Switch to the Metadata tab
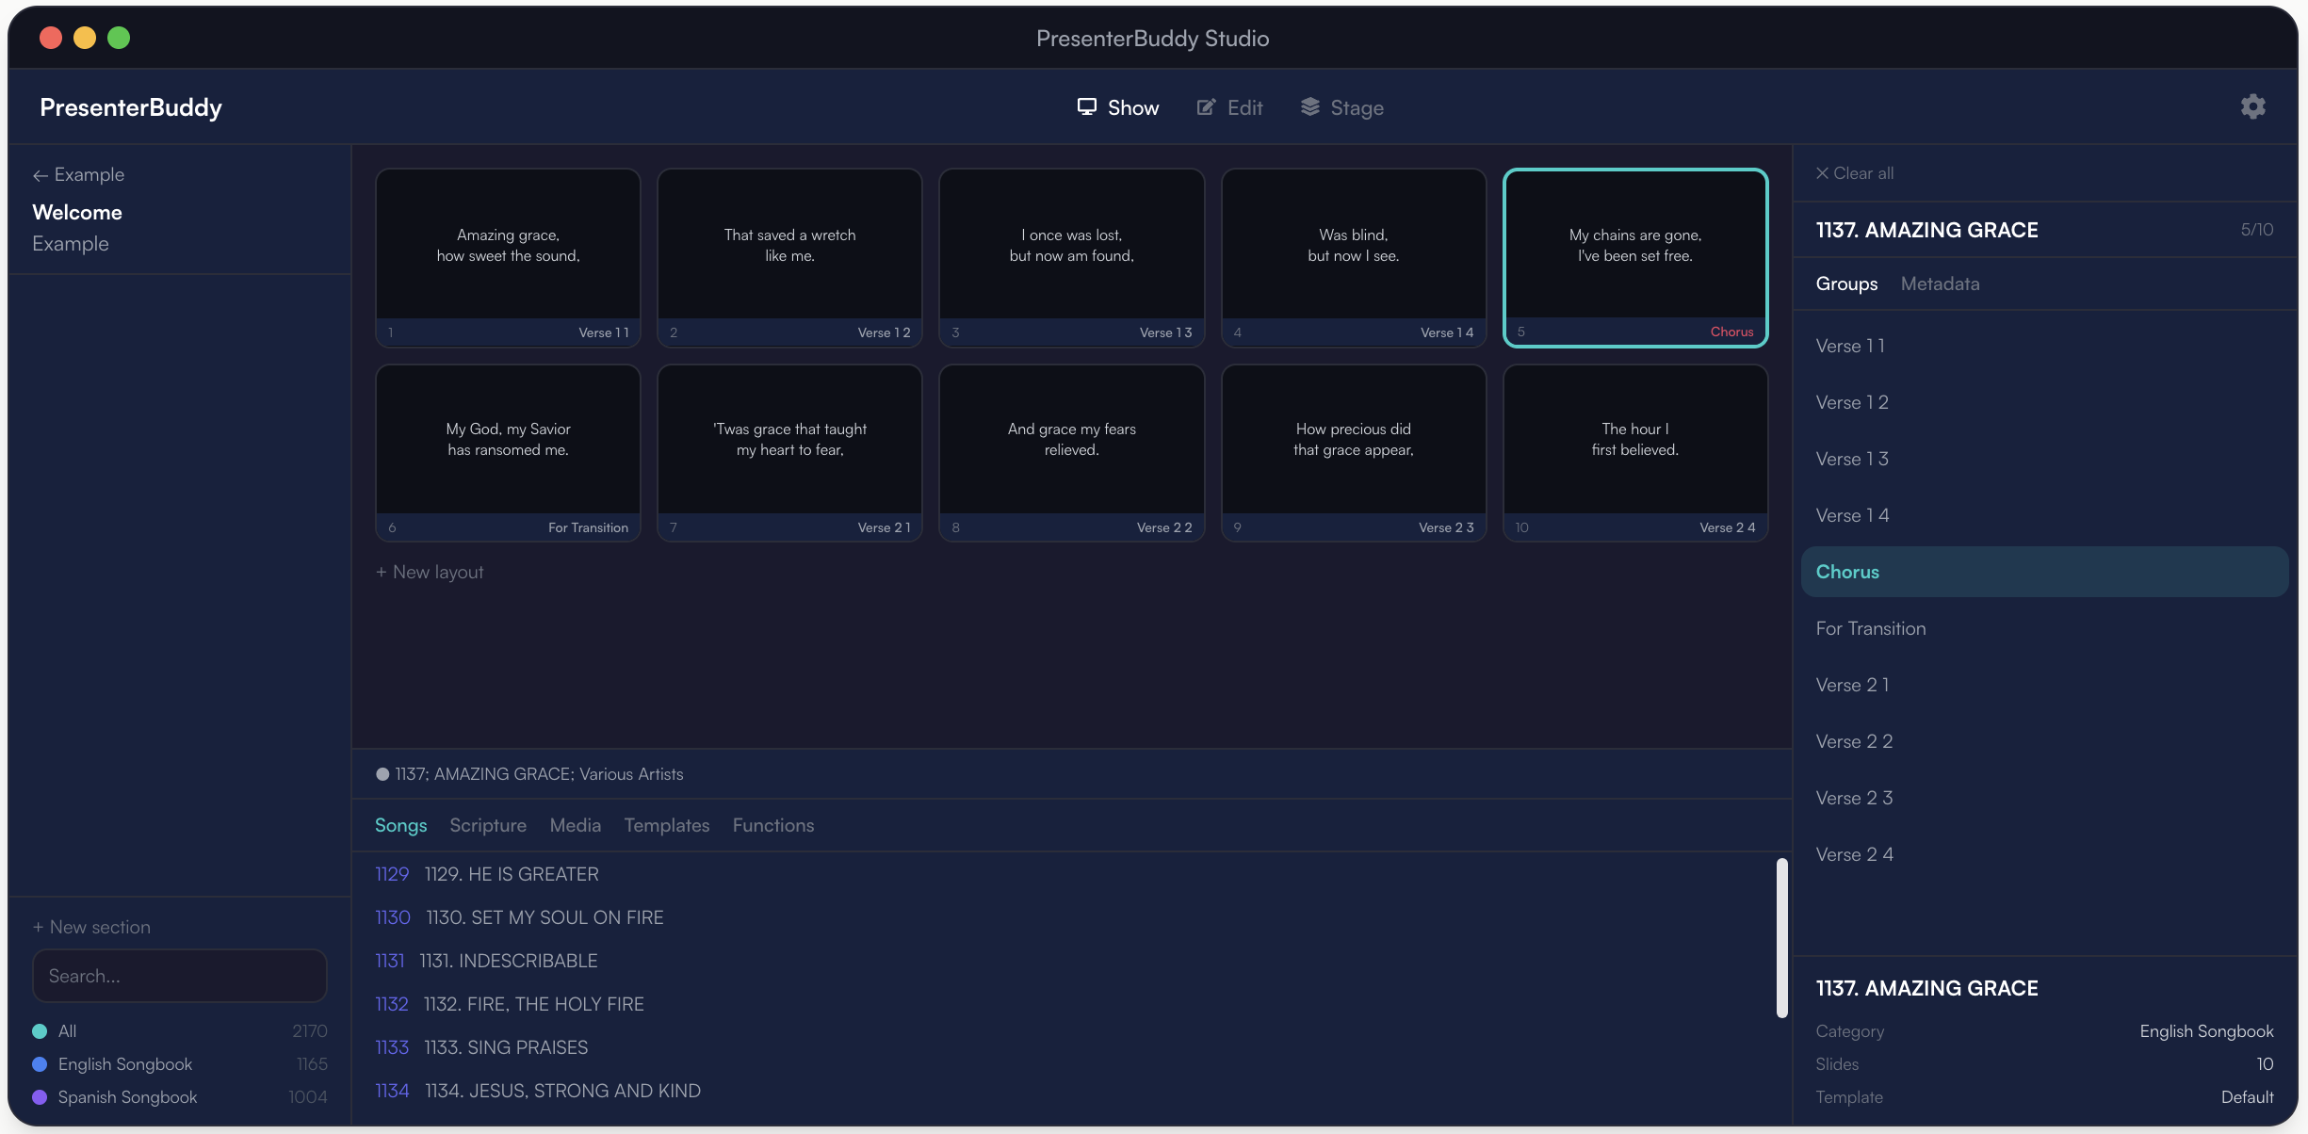 (1939, 283)
